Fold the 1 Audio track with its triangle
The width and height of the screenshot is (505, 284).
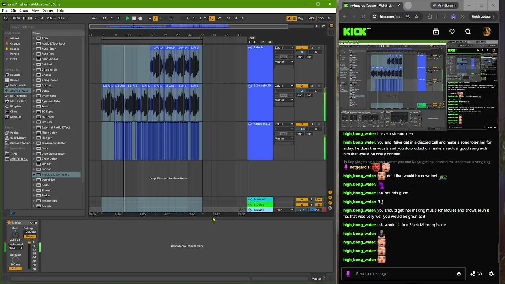coord(250,47)
